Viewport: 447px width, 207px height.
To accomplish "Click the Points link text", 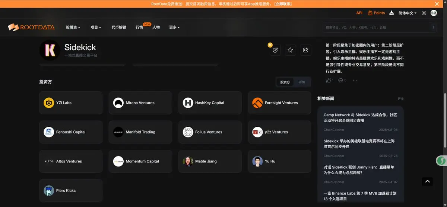I will click(x=379, y=13).
